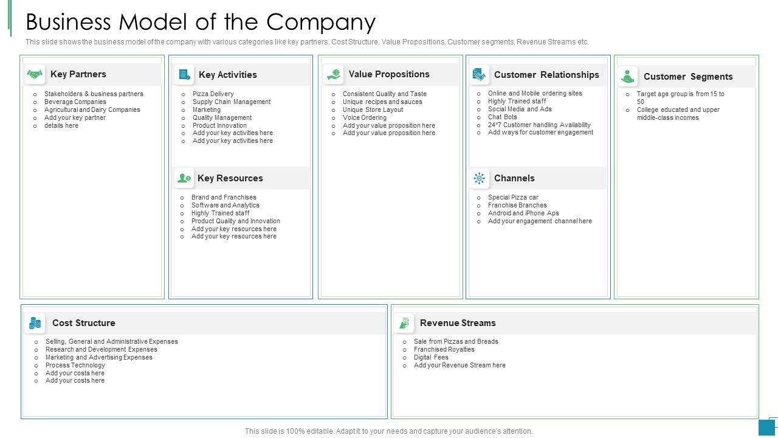Click the Customer Segments person icon
778x438 pixels.
point(628,77)
